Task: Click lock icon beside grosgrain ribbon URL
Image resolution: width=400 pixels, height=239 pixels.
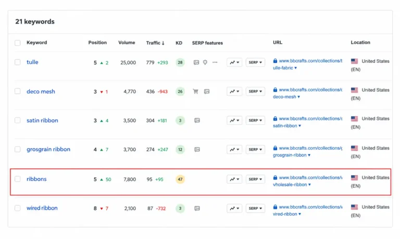Action: (275, 148)
